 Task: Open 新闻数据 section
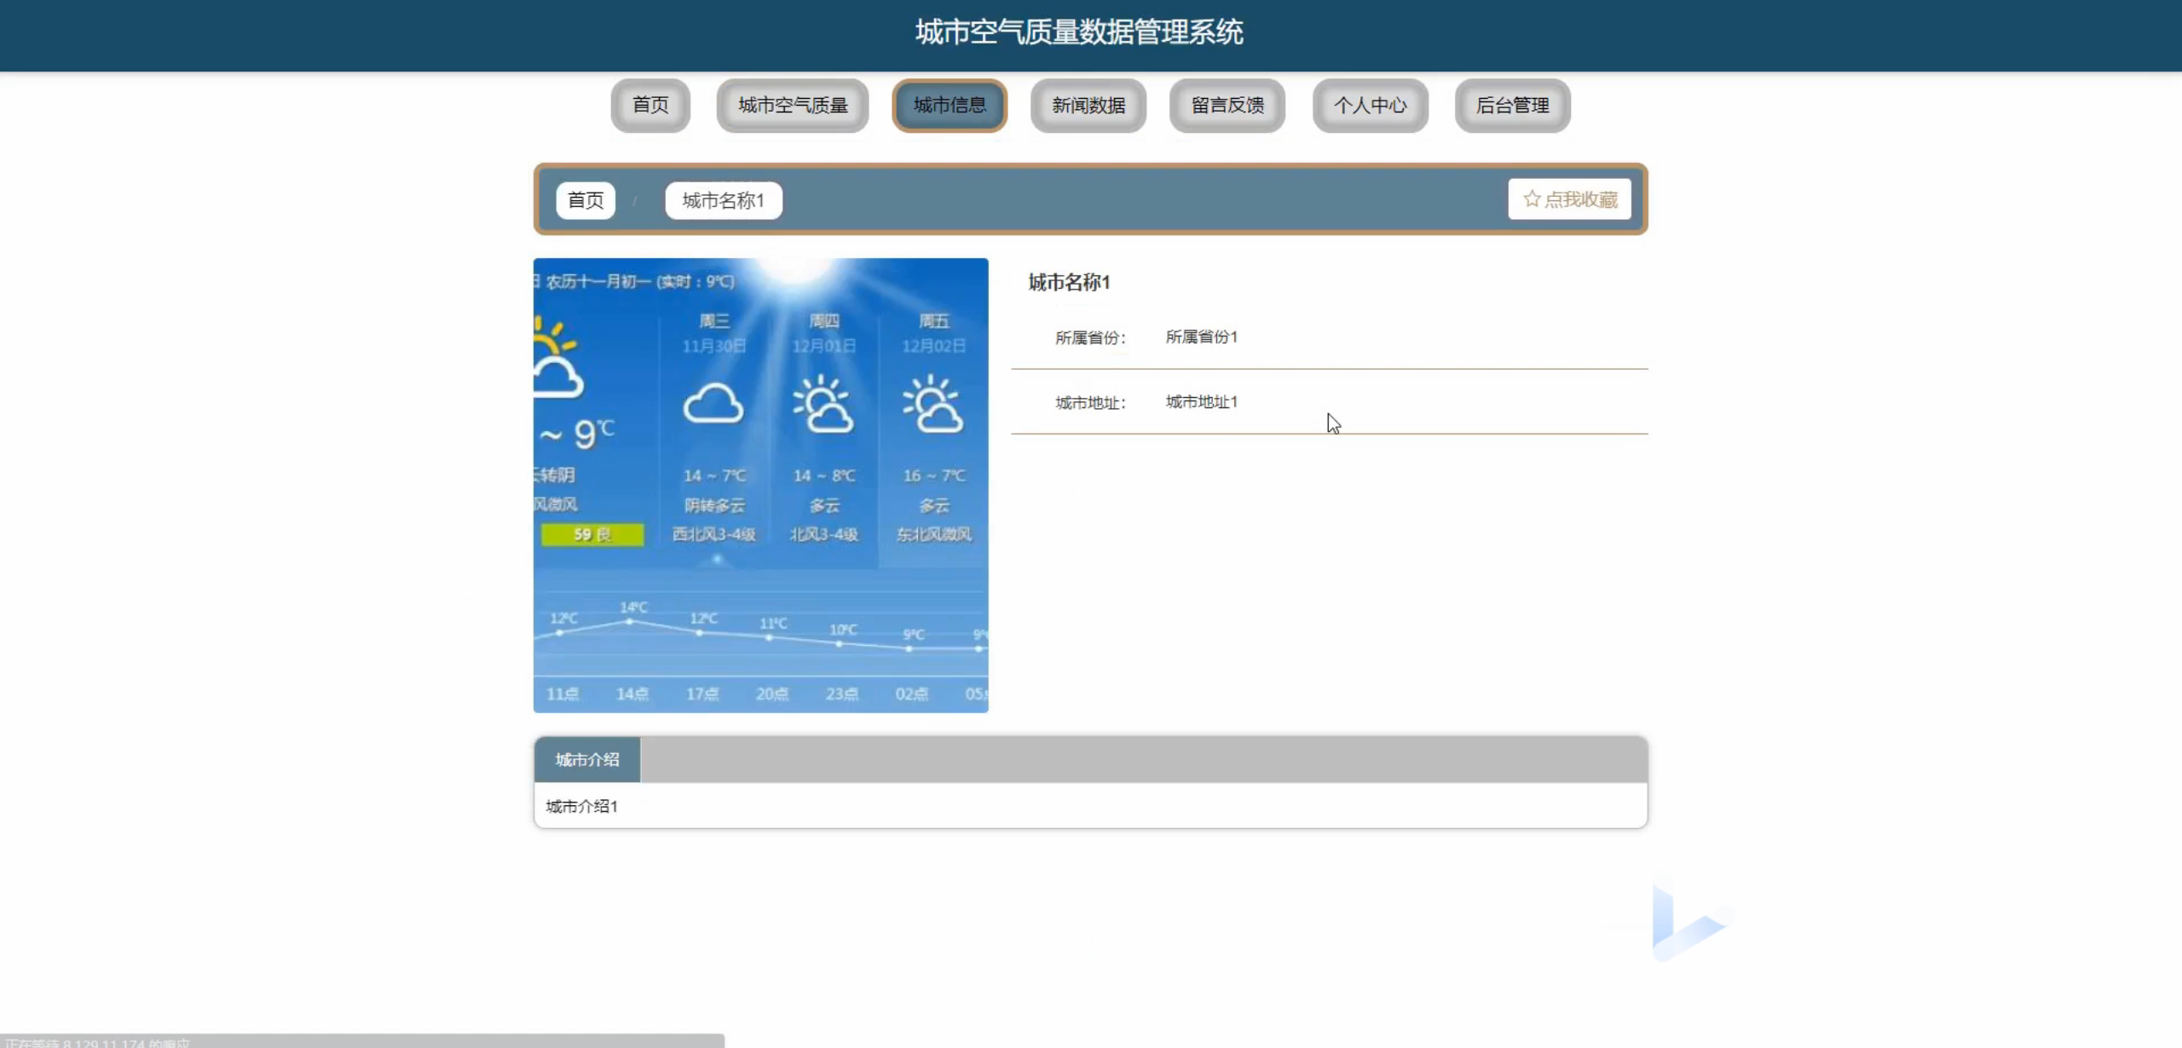(x=1088, y=106)
